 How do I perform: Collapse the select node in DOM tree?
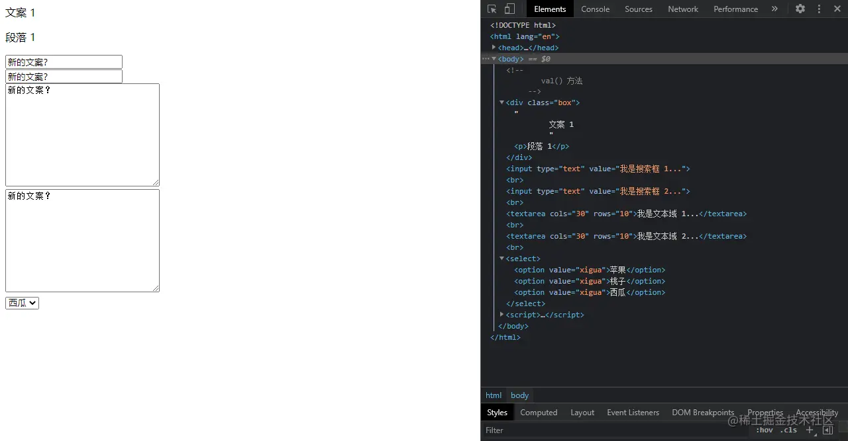pyautogui.click(x=502, y=259)
